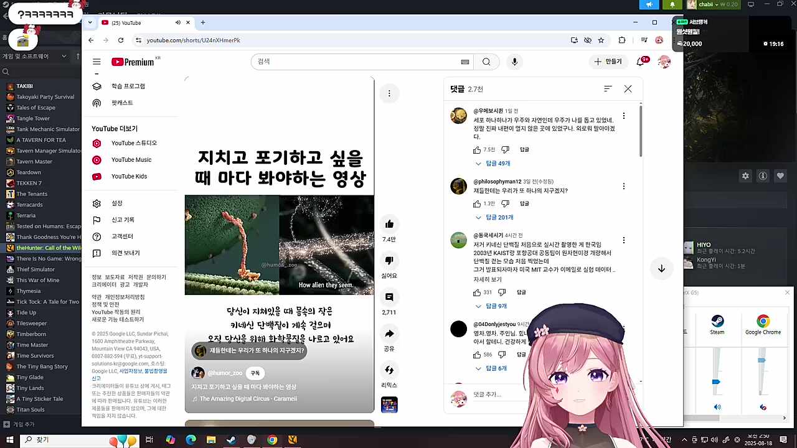Click the 만들기 create button
Image resolution: width=797 pixels, height=448 pixels.
pyautogui.click(x=608, y=62)
